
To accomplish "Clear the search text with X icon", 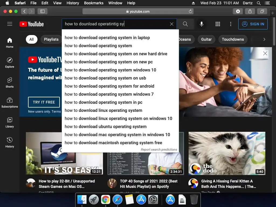I will point(172,24).
